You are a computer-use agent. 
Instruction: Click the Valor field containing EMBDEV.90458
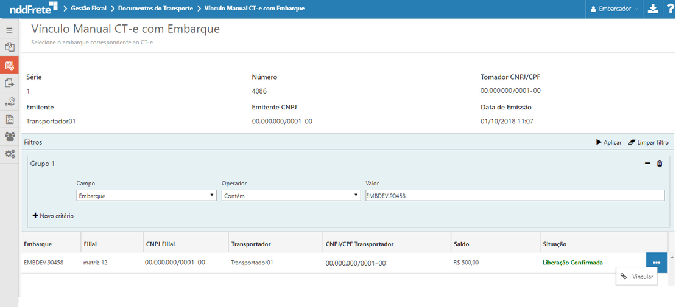click(x=514, y=196)
